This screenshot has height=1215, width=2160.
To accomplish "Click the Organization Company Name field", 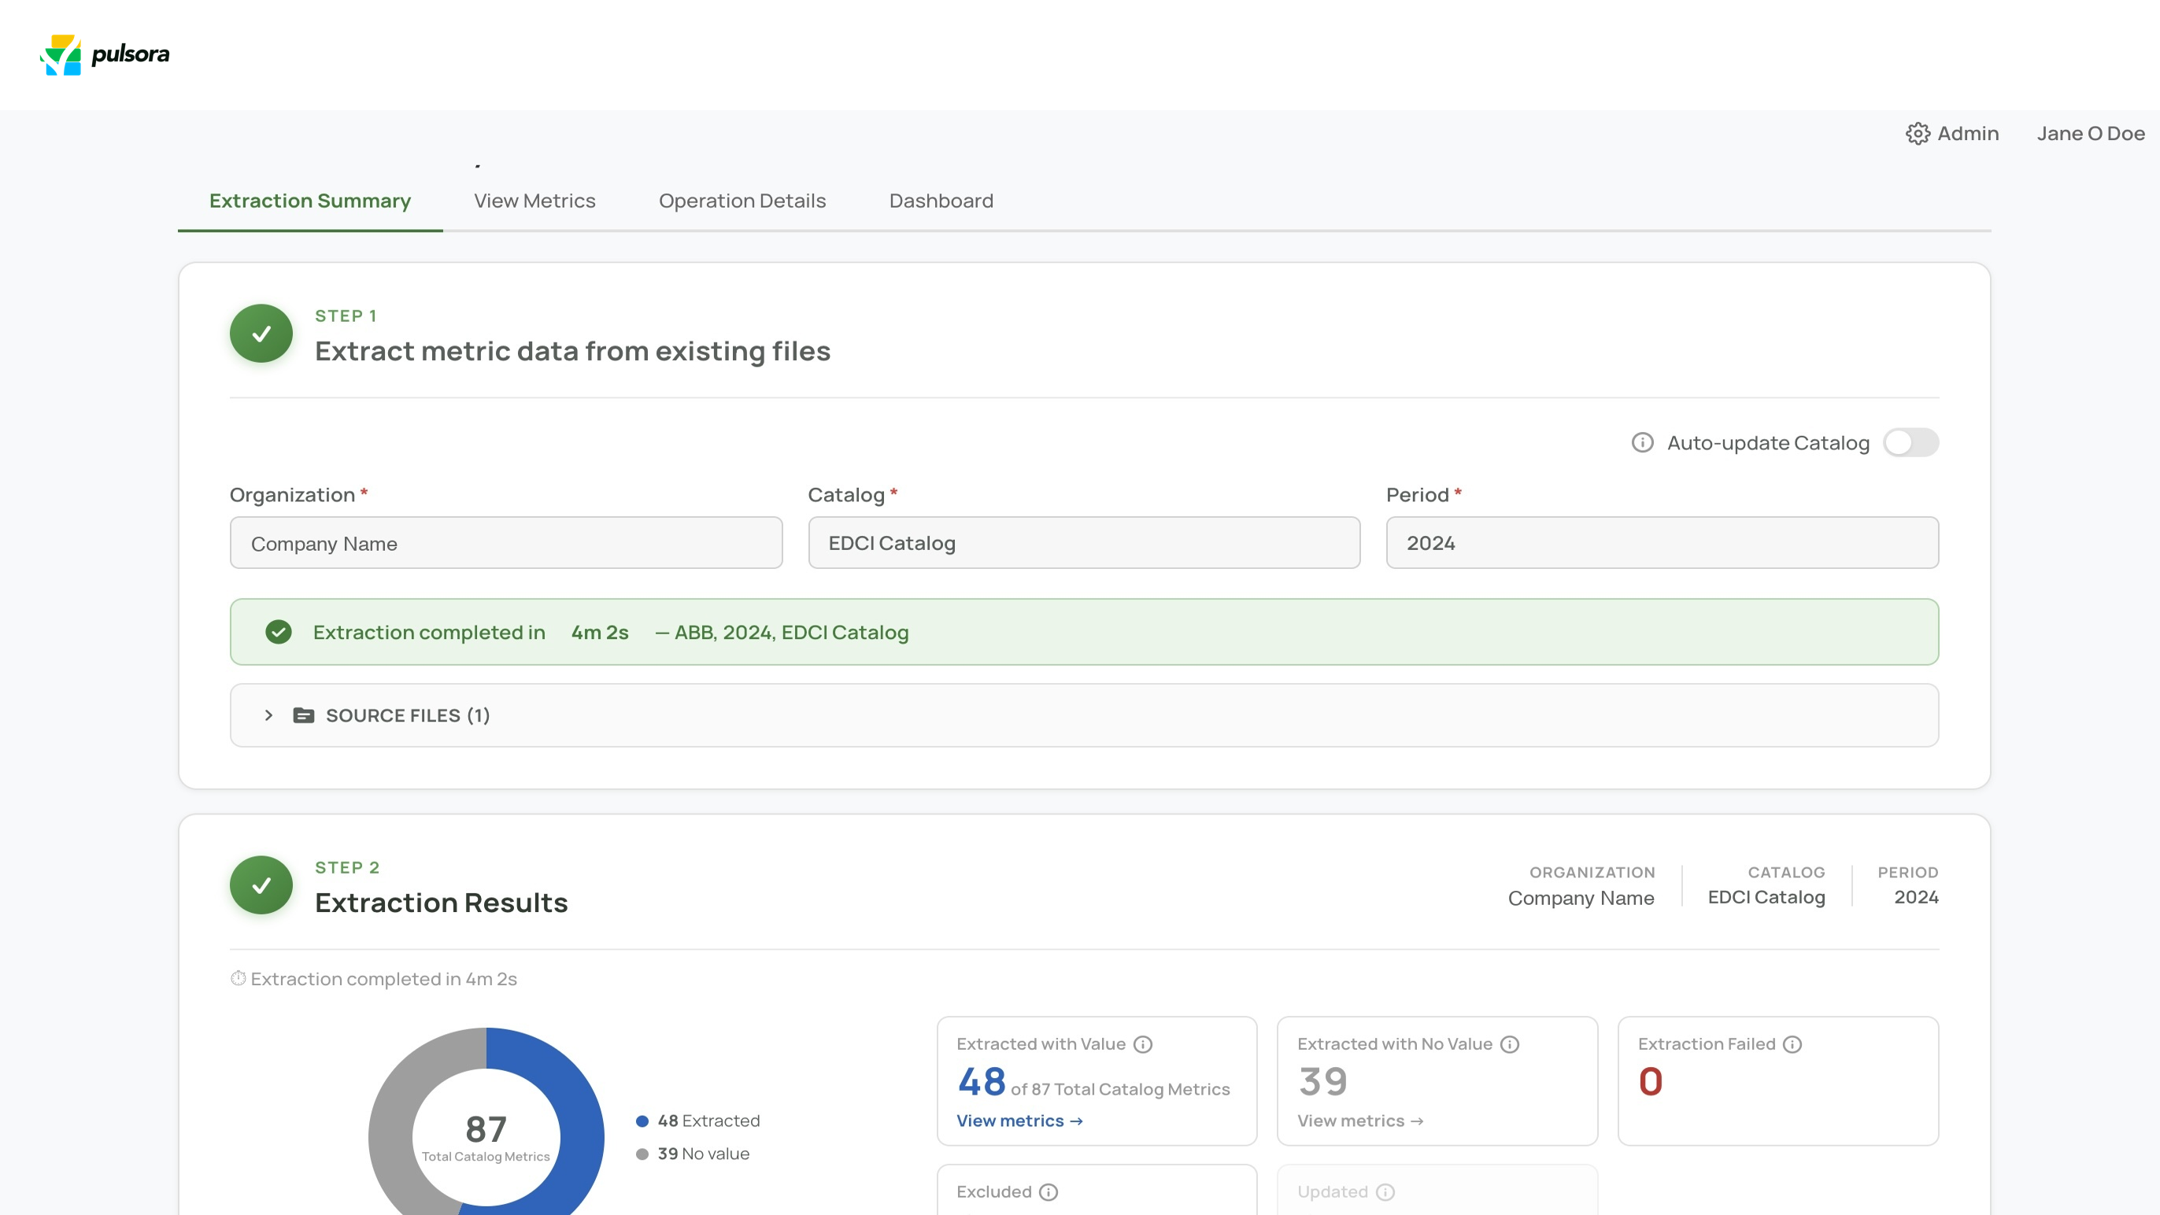I will (506, 543).
